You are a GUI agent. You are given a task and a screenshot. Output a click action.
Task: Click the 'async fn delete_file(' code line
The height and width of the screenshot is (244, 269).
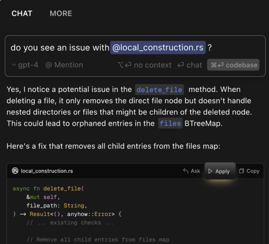[x=48, y=188]
